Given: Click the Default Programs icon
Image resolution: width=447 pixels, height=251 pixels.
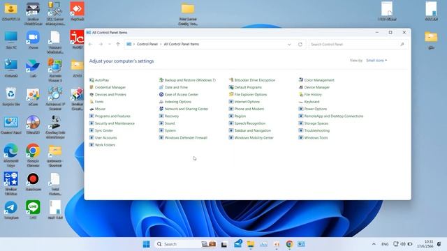Looking at the screenshot, I should coord(231,87).
